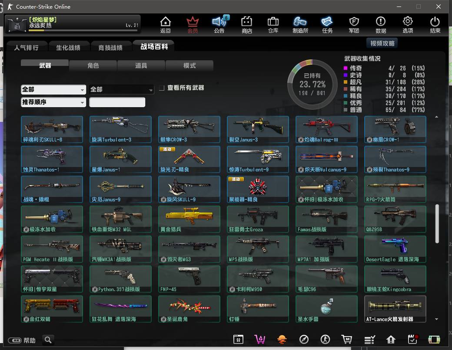Viewport: 452px width, 350px height.
Task: Click the 公告 announcement speaker icon
Action: pos(219,25)
